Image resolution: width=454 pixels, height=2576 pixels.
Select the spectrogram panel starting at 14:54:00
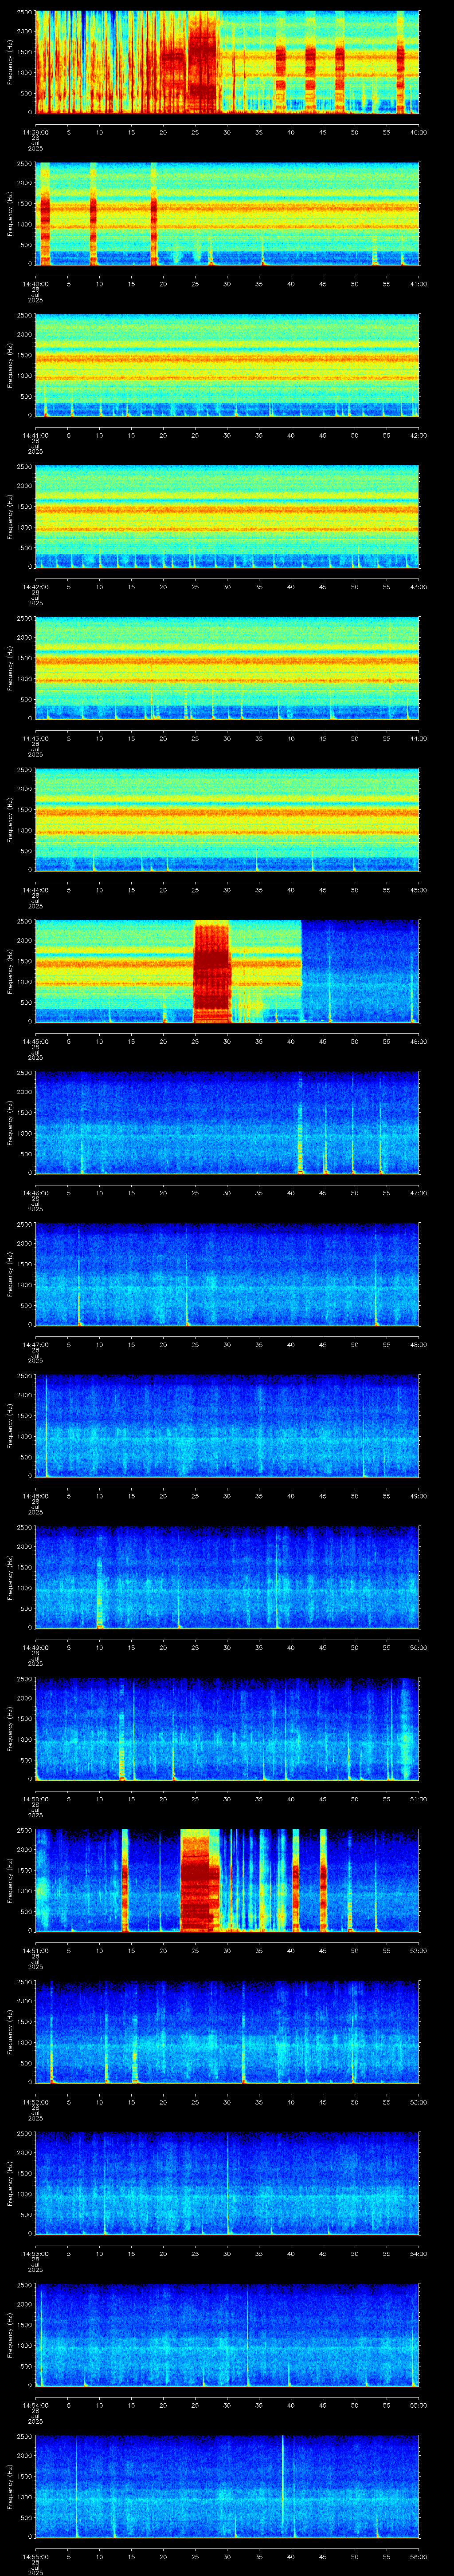tap(227, 2335)
